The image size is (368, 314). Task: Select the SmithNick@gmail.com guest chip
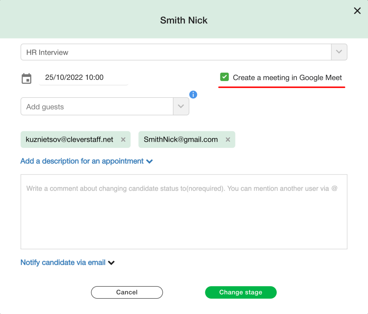point(181,140)
